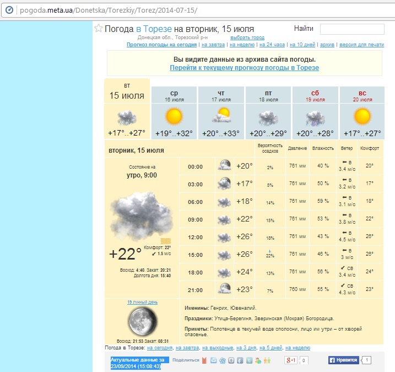Click the Влажность column header
The width and height of the screenshot is (395, 372).
coord(323,148)
